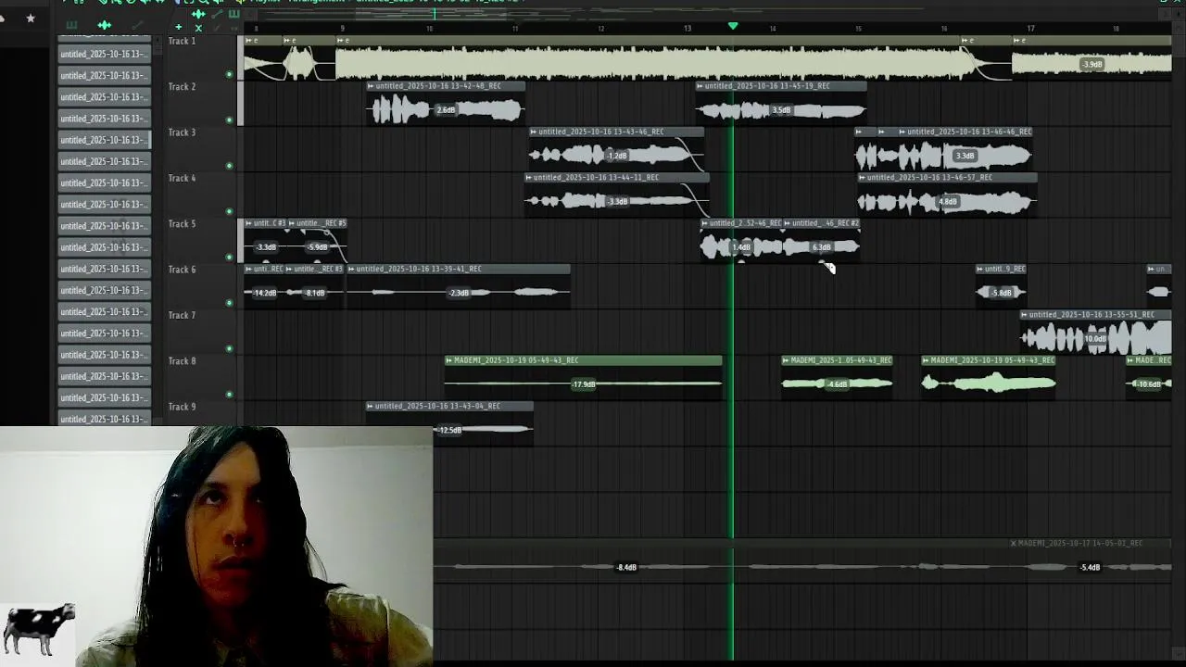This screenshot has width=1186, height=667.
Task: Select automation clip focus in playlist toolbar
Action: [216, 14]
